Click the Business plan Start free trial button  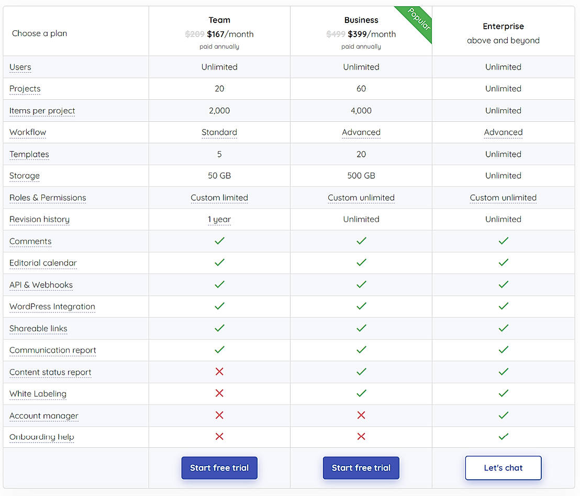pyautogui.click(x=361, y=468)
